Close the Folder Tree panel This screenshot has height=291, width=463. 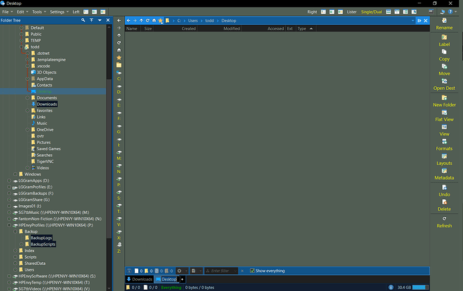(109, 21)
